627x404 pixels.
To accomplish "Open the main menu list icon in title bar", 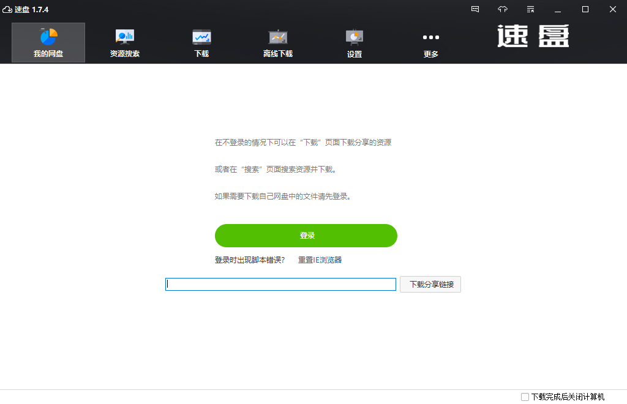I will (x=531, y=9).
